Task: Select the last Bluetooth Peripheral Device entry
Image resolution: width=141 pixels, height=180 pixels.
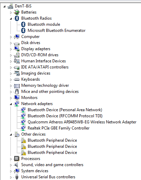Action: coord(52,153)
